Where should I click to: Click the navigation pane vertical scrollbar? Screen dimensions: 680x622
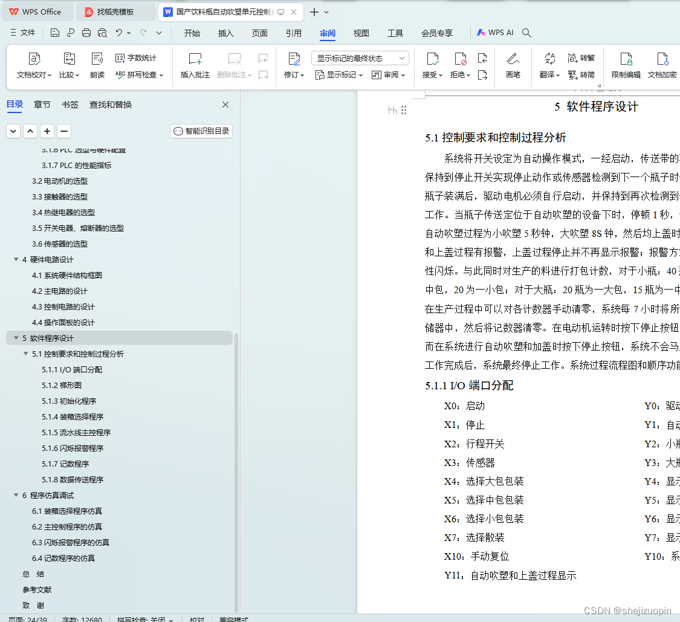pos(236,473)
